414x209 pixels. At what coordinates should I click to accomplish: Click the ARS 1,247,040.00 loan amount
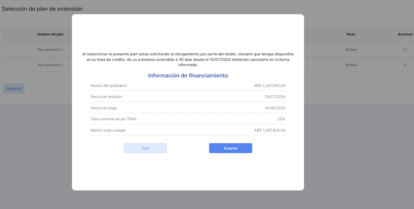click(270, 86)
